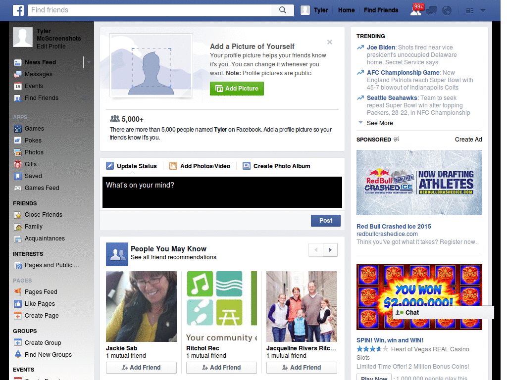This screenshot has width=507, height=380.
Task: Click the People You May Know icon
Action: pos(117,254)
